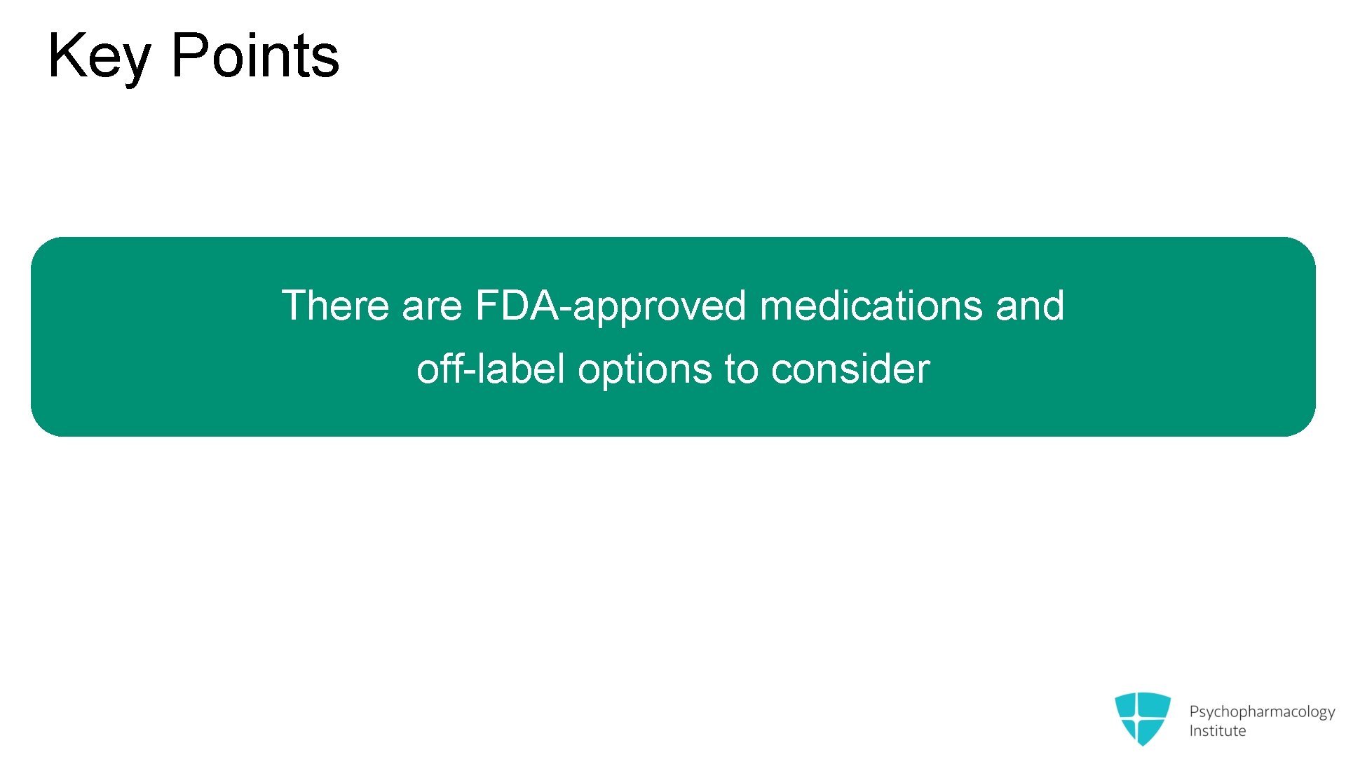This screenshot has height=757, width=1346.
Task: Select the "Key Points" slide title
Action: pyautogui.click(x=193, y=57)
